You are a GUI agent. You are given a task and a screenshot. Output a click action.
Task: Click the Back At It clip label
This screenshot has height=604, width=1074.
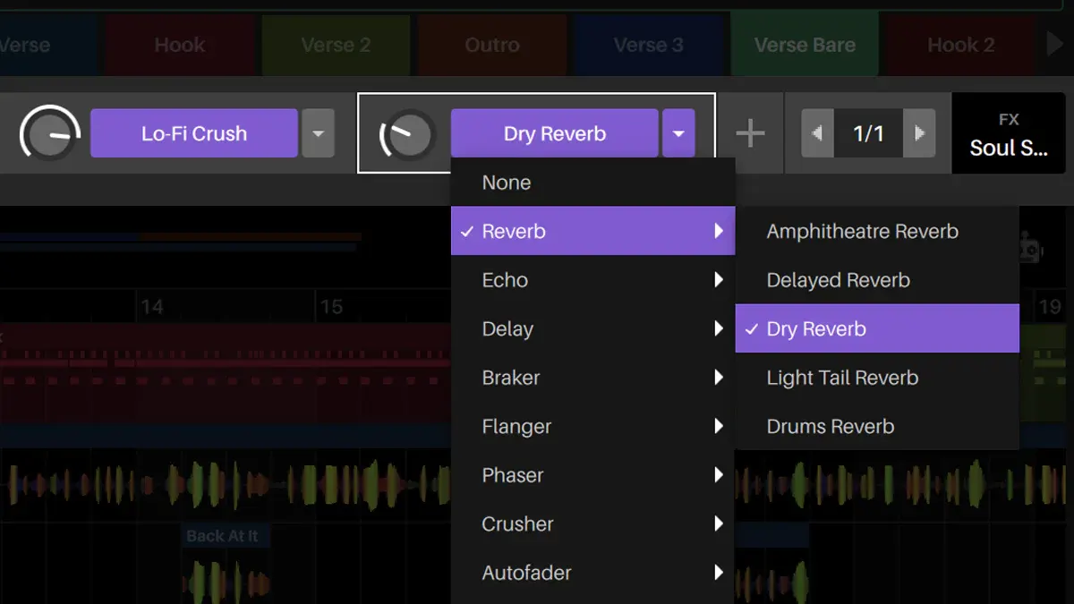tap(222, 536)
